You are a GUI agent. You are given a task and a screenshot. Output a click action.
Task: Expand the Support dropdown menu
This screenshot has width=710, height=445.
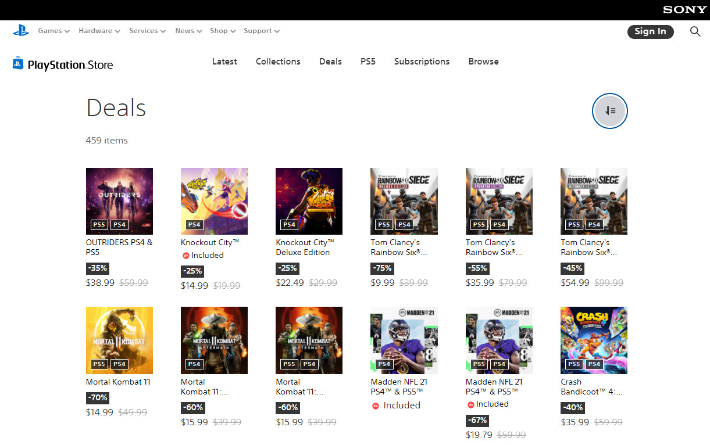click(x=262, y=31)
